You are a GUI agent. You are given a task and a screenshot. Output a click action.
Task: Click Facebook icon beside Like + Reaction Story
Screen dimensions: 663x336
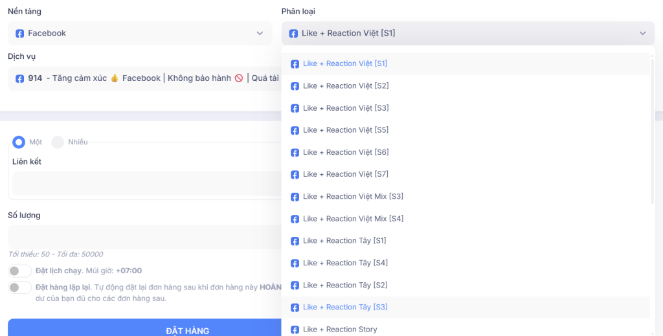[295, 330]
